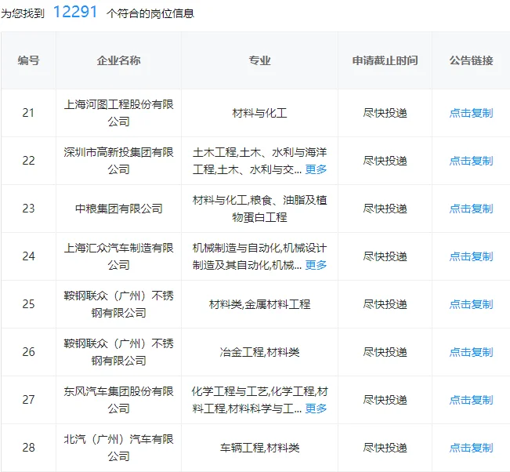The image size is (510, 472).
Task: Click 鞍钢联众 company name in row 25
Action: click(118, 304)
